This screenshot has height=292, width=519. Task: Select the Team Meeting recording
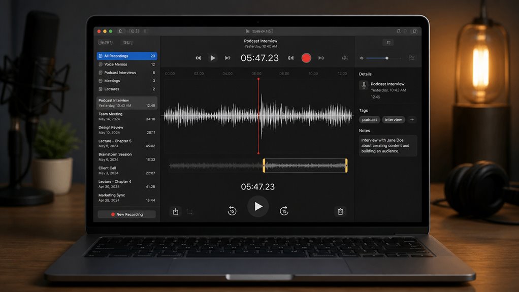tap(127, 116)
